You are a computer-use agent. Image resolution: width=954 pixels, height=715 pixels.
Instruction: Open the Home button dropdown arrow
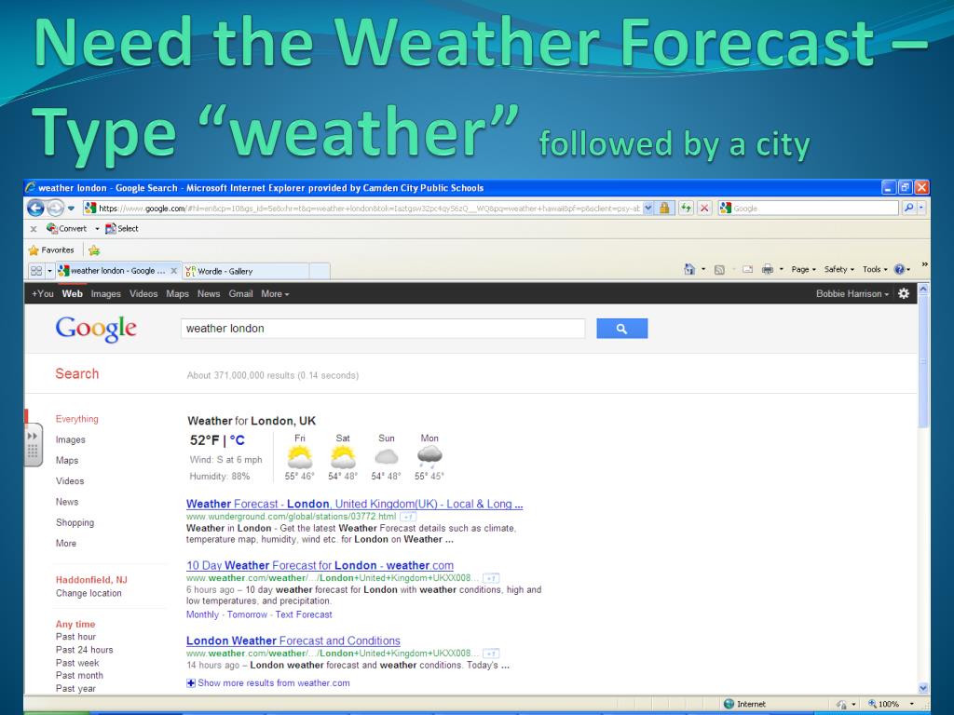[703, 269]
